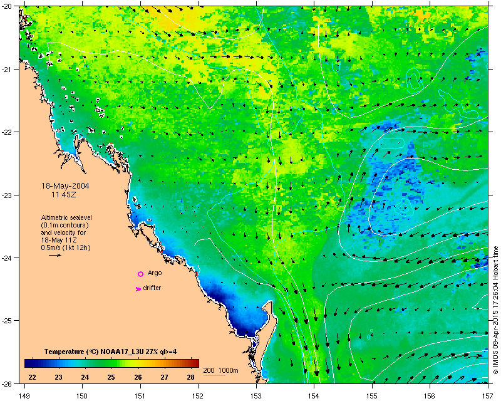501x401 pixels.
Task: Click latitude axis label -22
Action: point(6,132)
